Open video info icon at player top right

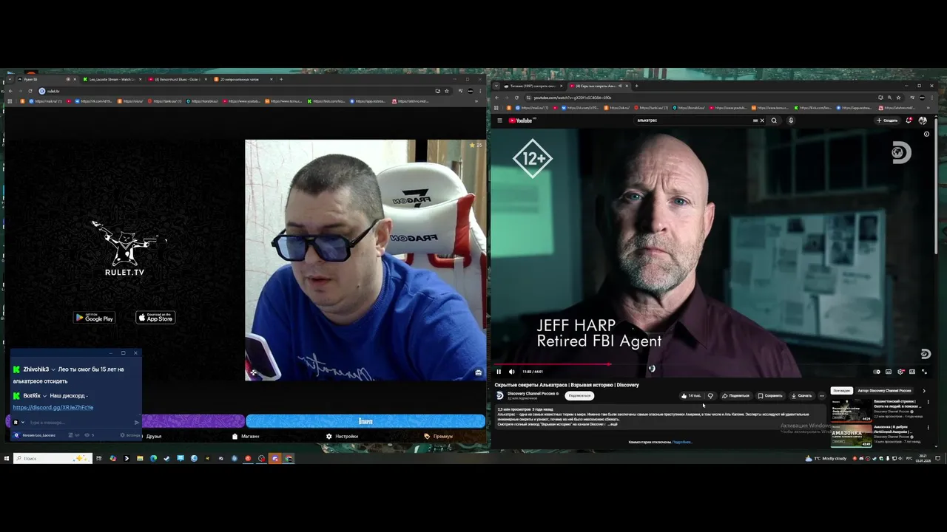926,134
